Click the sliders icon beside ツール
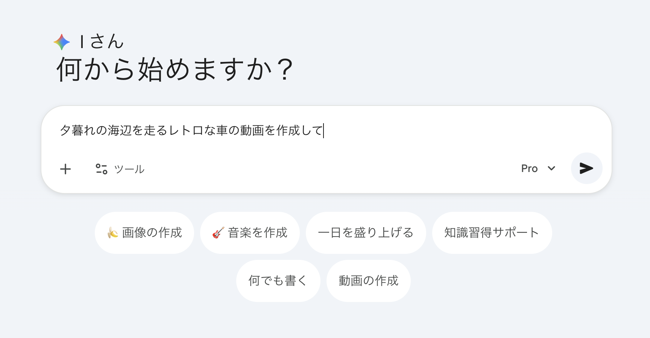This screenshot has width=650, height=338. coord(101,169)
